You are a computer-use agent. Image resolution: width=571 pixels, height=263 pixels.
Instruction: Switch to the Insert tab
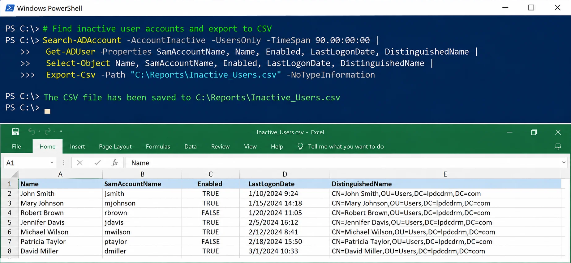(x=77, y=147)
